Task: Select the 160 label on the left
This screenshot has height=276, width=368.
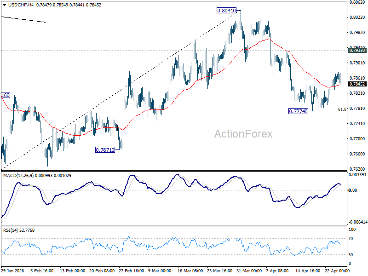Action: [x=5, y=95]
